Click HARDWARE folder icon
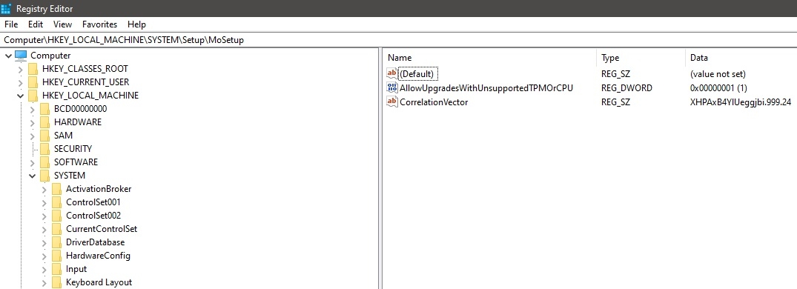Screen dimensions: 797x289 (x=44, y=122)
